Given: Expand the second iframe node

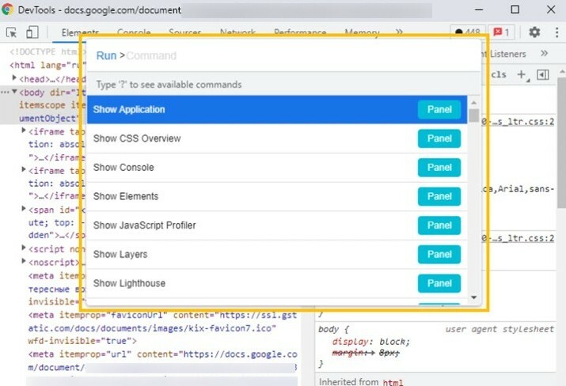Looking at the screenshot, I should click(24, 169).
